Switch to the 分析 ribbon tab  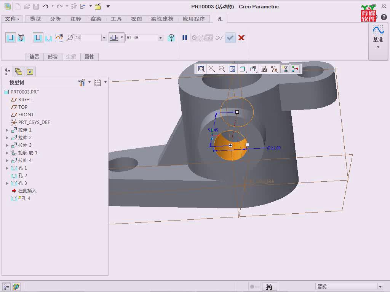(x=56, y=19)
